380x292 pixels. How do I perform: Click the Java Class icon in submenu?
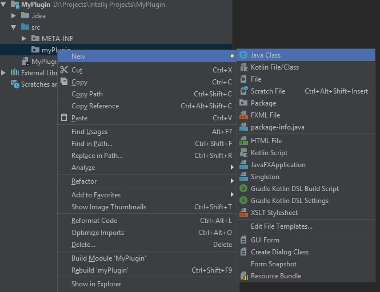(244, 55)
